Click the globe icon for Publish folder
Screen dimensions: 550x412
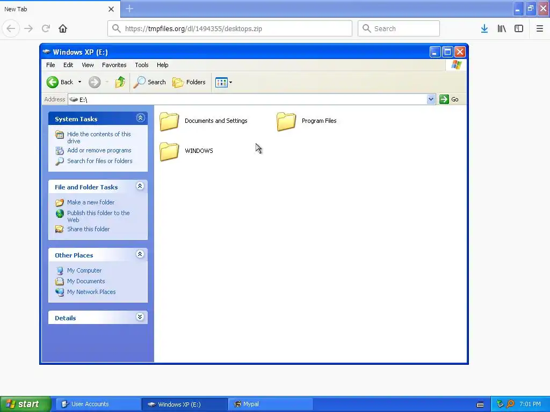click(60, 214)
